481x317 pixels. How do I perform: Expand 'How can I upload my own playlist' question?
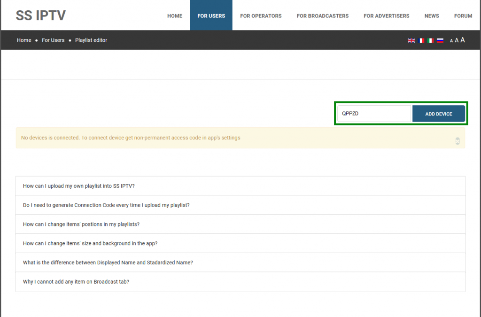(x=79, y=186)
